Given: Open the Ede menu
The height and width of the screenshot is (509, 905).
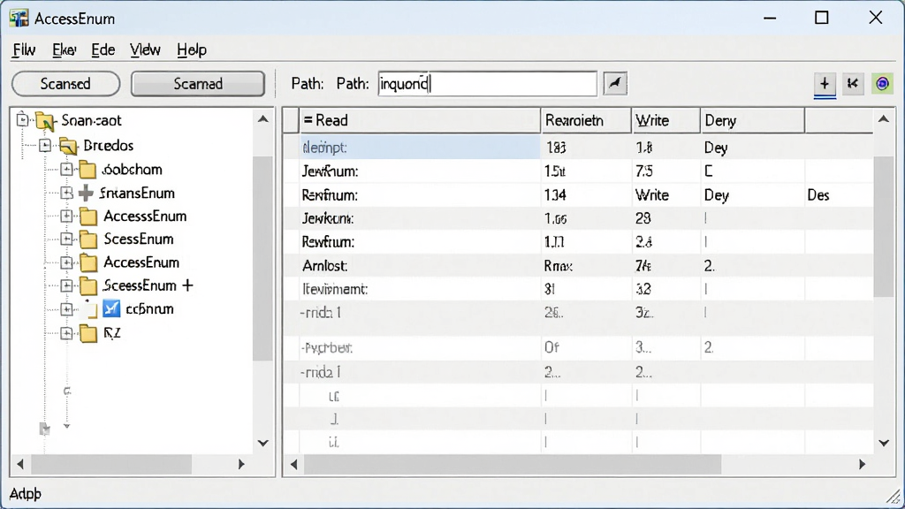Looking at the screenshot, I should pyautogui.click(x=103, y=50).
